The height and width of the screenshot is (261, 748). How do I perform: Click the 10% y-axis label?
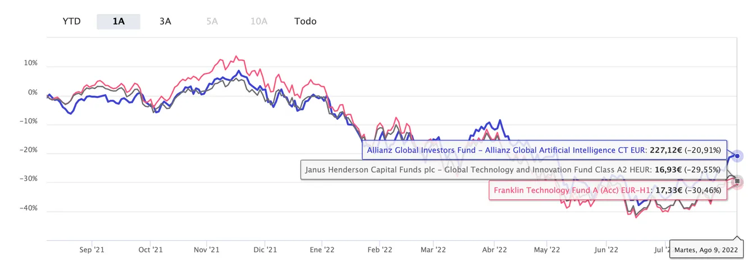(30, 63)
